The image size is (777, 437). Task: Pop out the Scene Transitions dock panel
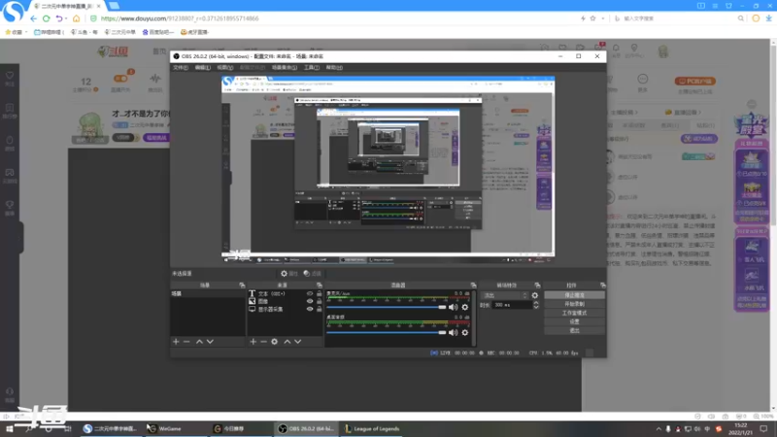pos(537,286)
